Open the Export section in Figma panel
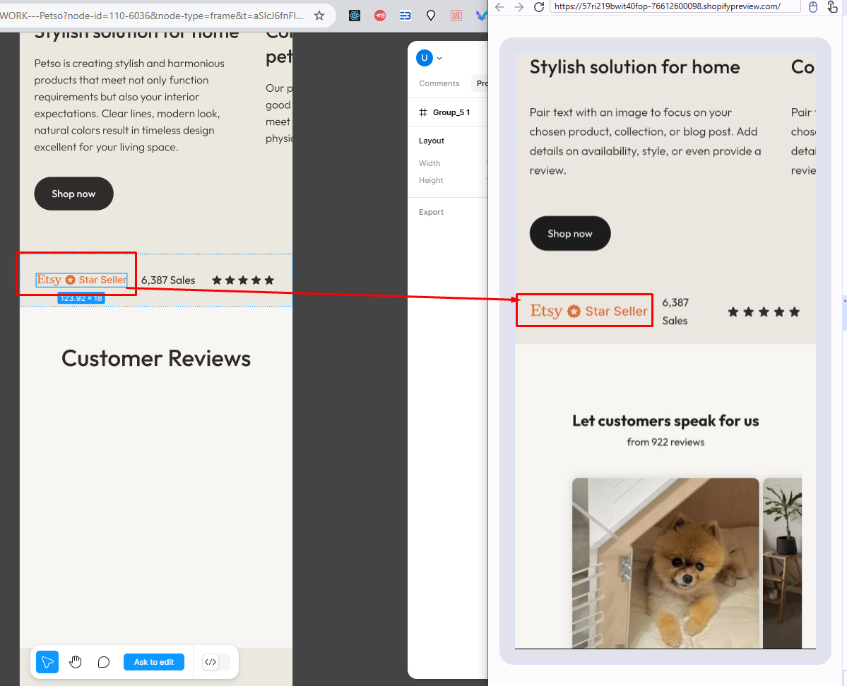The width and height of the screenshot is (847, 686). click(x=431, y=212)
